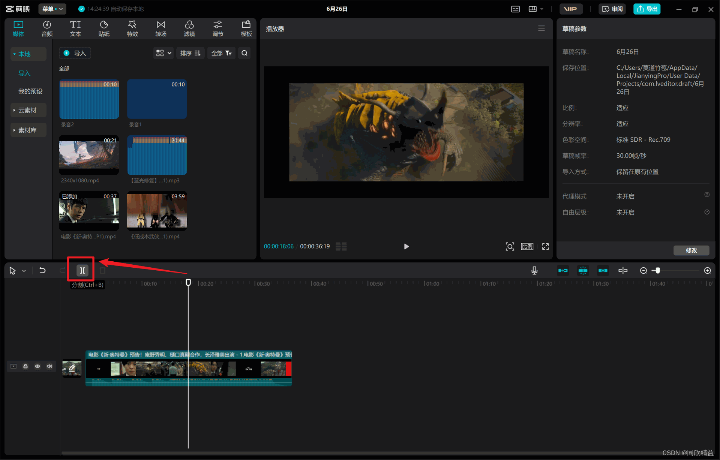Click the 修改 modify button
Screen dimensions: 720x460
(691, 250)
